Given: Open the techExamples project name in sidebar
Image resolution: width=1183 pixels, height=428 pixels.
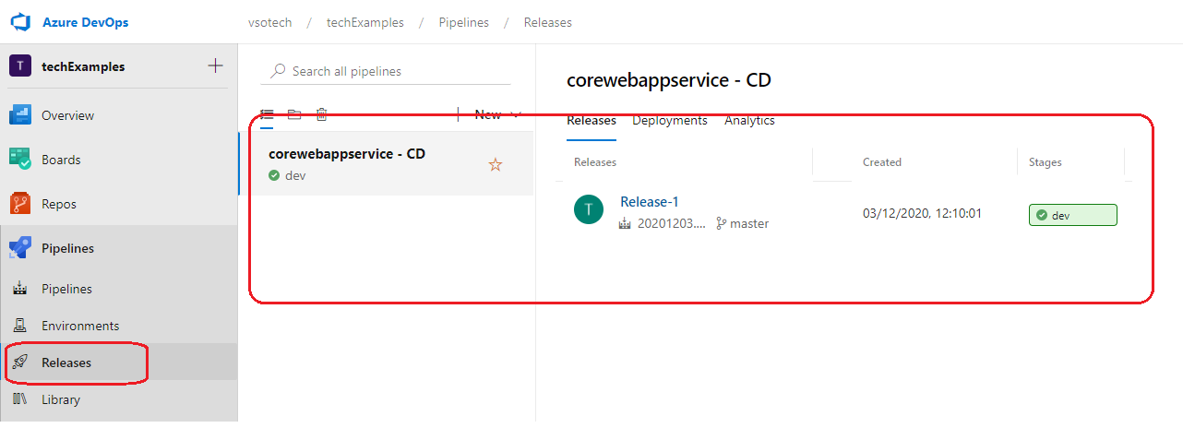Looking at the screenshot, I should (83, 66).
